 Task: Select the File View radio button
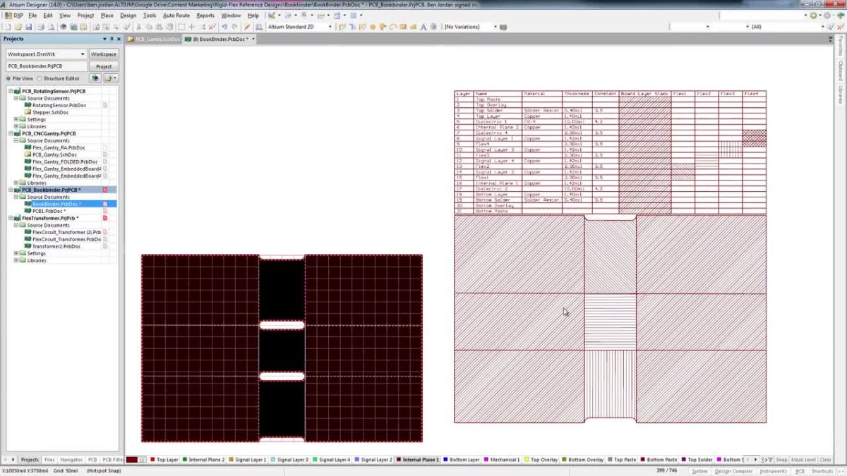point(9,78)
